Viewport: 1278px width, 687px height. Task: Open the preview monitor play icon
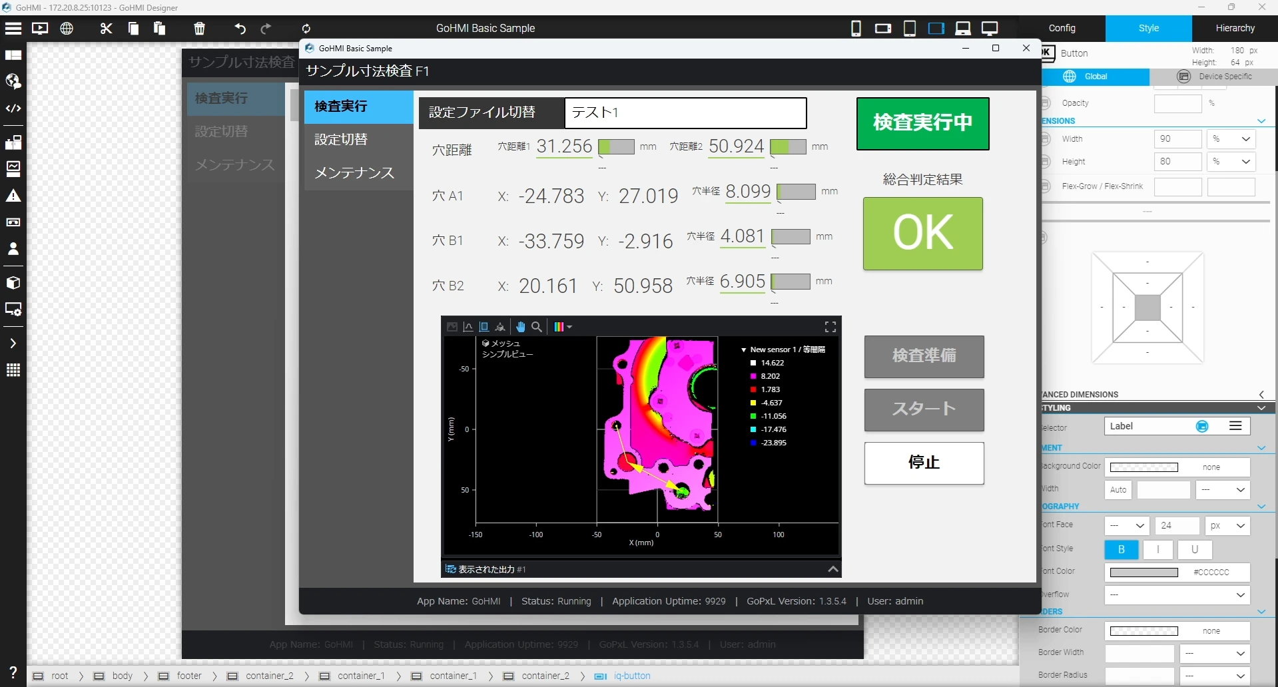40,29
